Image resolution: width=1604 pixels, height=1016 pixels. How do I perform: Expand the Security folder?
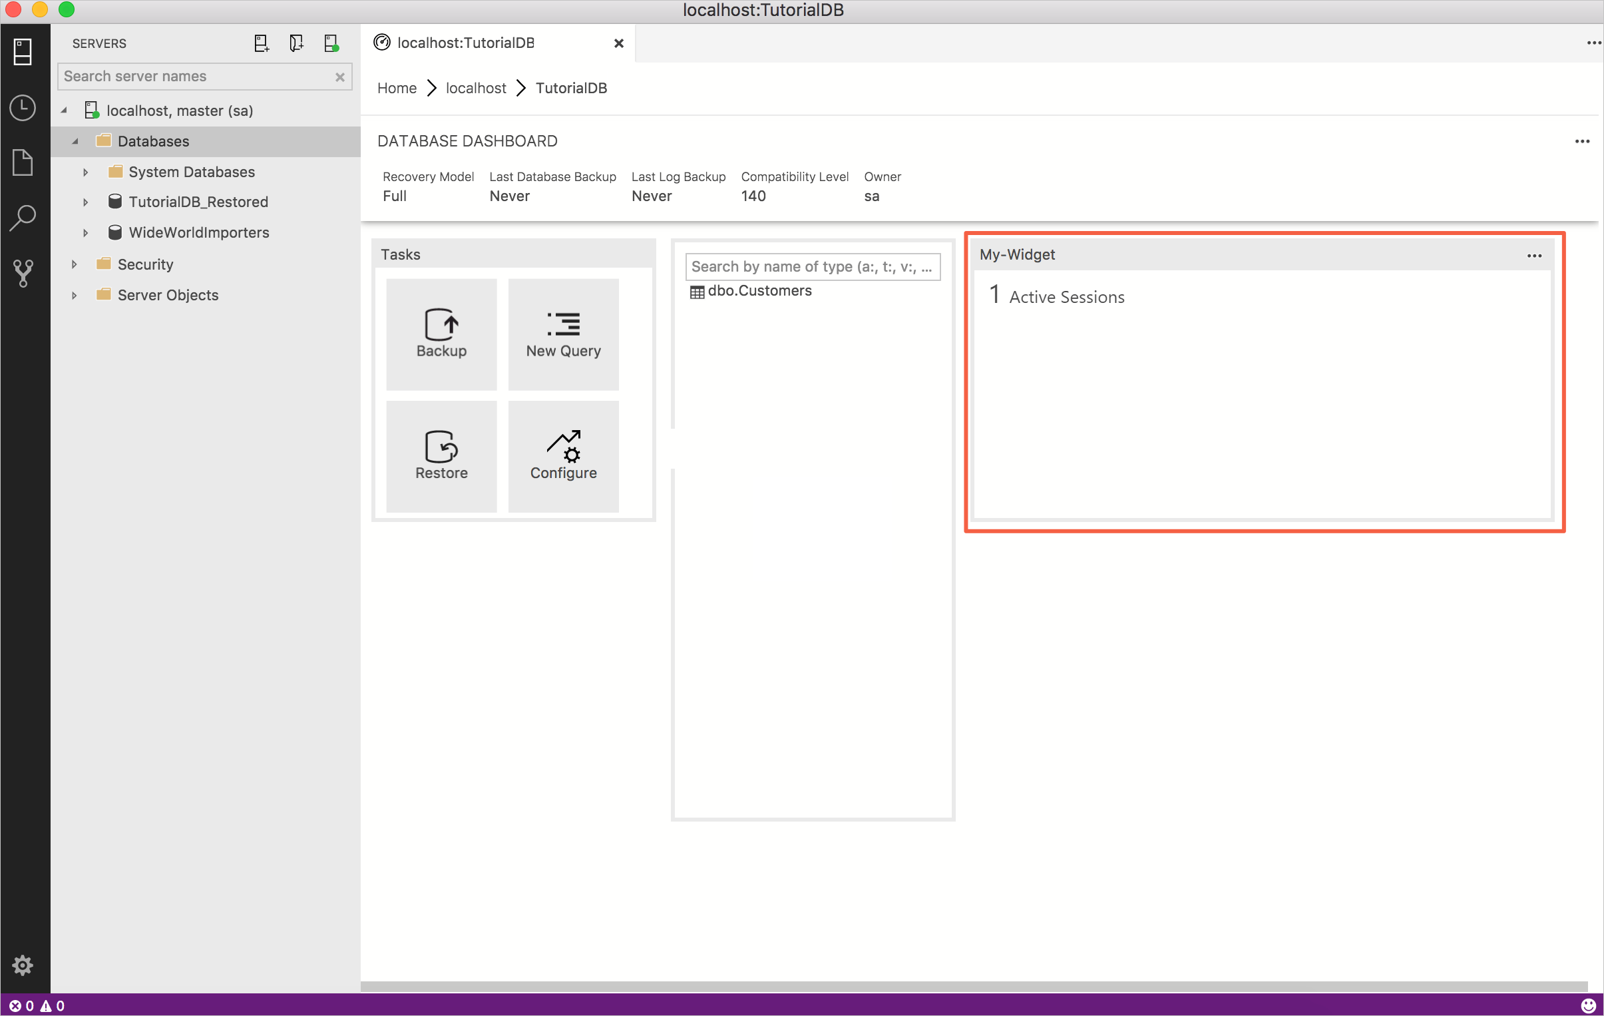(x=73, y=263)
